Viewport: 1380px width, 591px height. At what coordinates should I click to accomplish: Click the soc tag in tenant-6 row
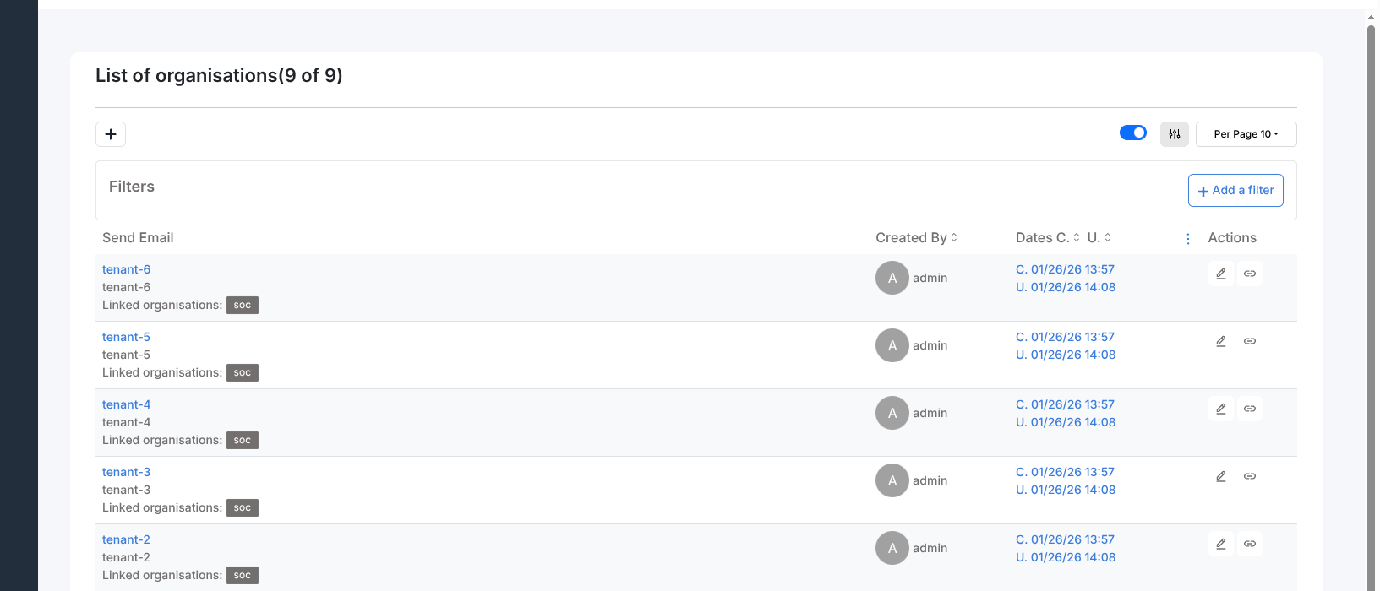point(243,305)
